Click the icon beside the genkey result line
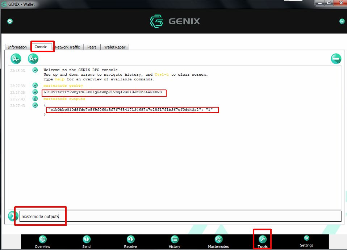This screenshot has height=250, width=347. 35,92
